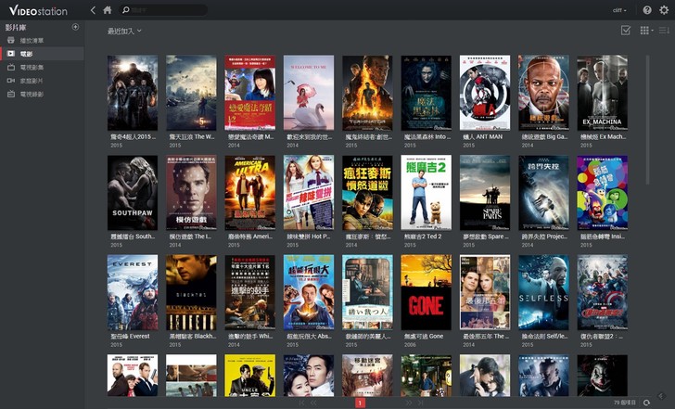The image size is (675, 409).
Task: Open the yellow U.N.C.L.E. movie poster
Action: click(x=250, y=376)
